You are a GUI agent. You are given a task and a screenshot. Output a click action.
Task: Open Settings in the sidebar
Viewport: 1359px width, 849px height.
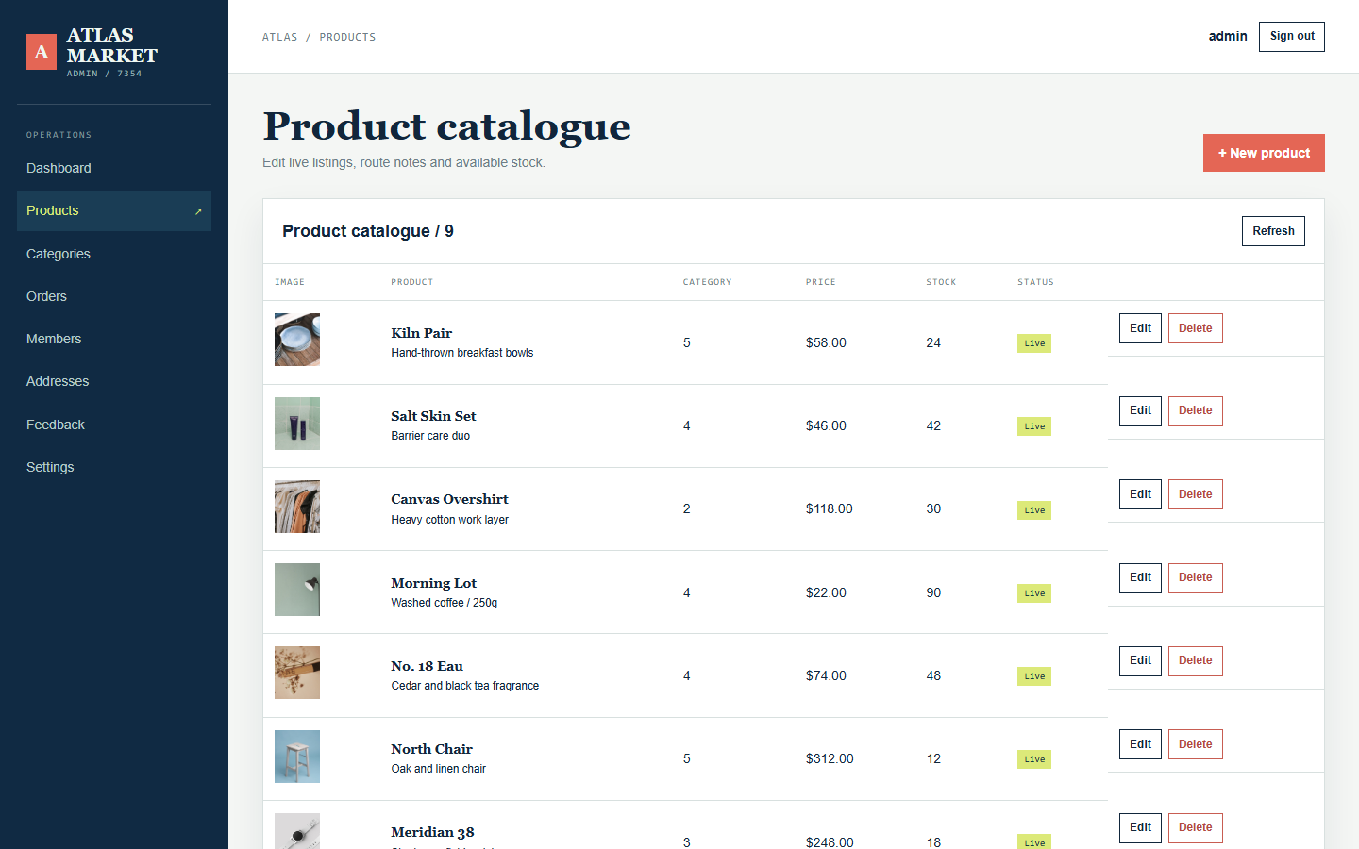point(114,467)
